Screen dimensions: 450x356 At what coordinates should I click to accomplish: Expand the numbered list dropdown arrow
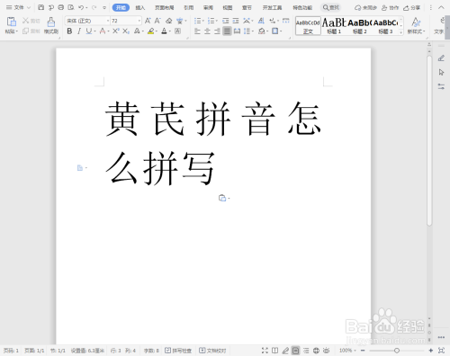[217, 21]
